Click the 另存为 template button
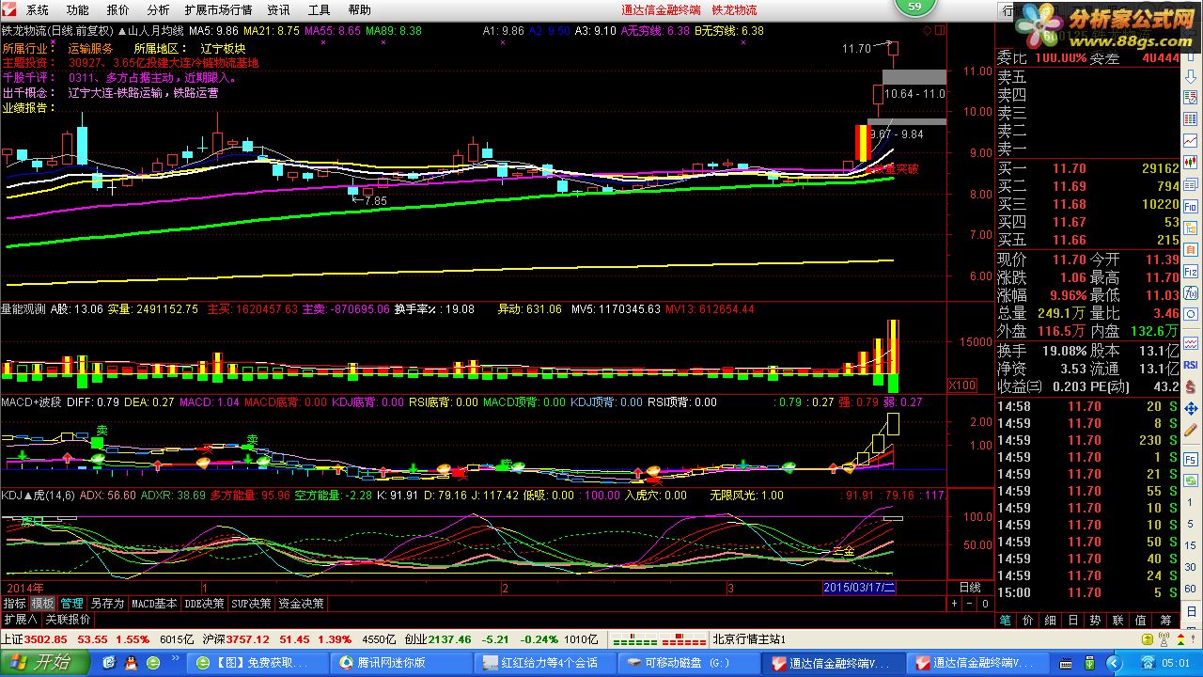Image resolution: width=1203 pixels, height=677 pixels. pos(107,603)
